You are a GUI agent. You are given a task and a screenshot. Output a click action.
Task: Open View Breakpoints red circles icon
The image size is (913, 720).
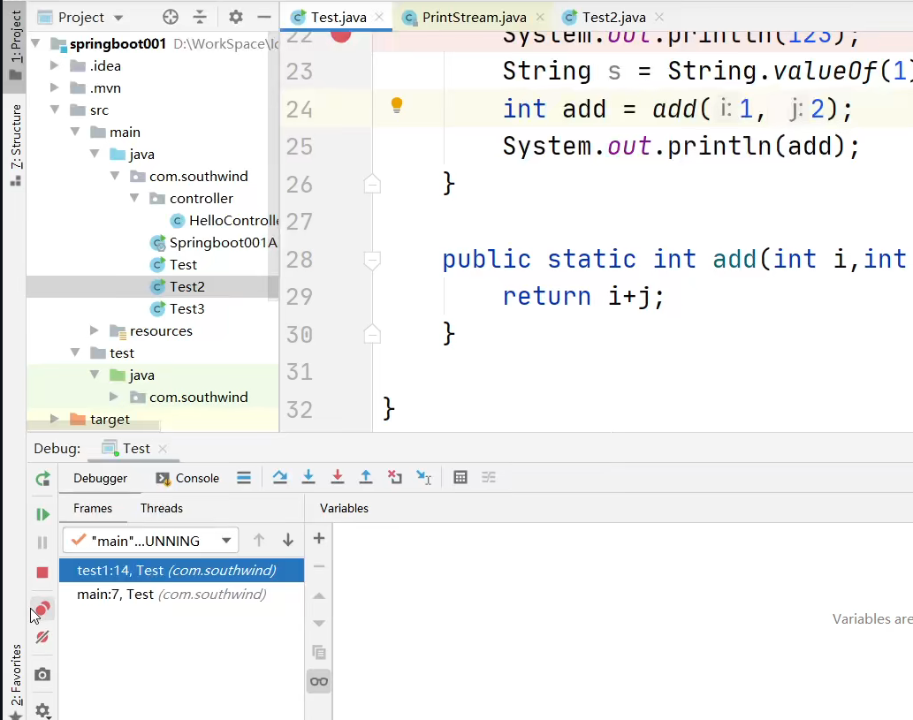tap(42, 610)
